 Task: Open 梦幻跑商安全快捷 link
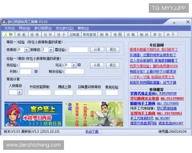pos(145,98)
